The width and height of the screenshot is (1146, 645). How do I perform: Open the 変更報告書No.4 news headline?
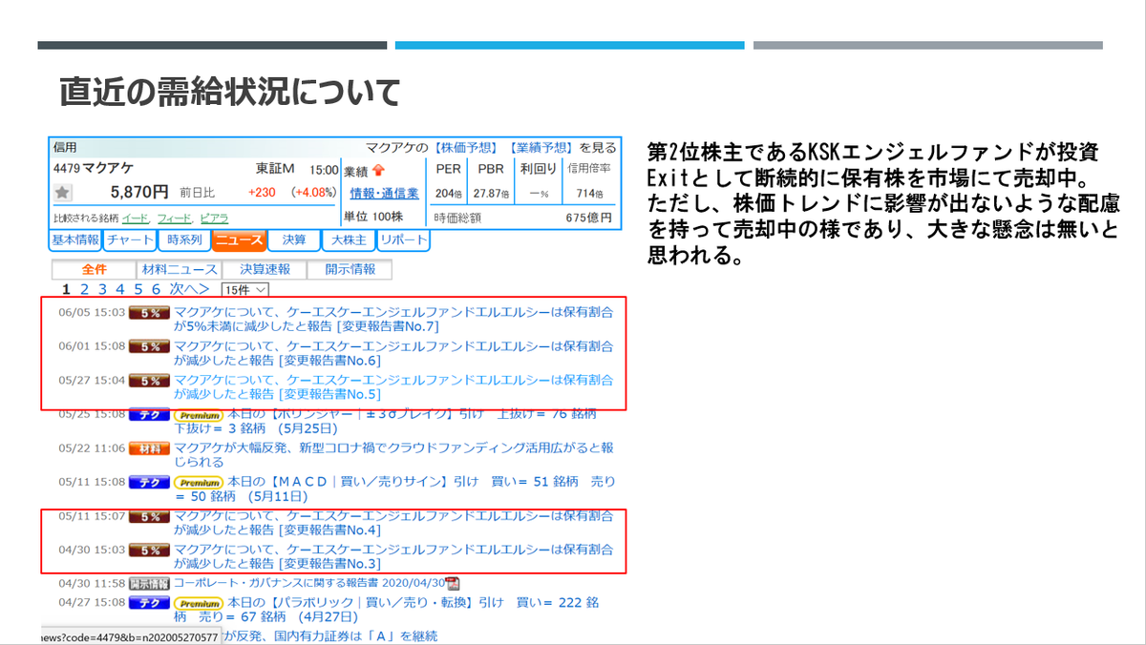(x=394, y=524)
